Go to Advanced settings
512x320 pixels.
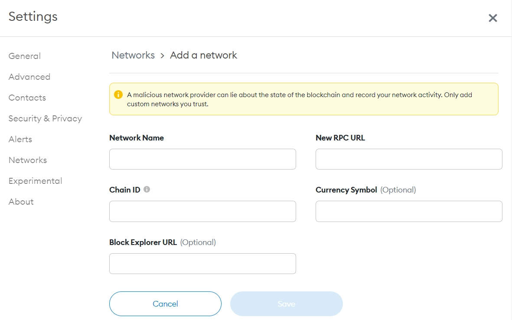(x=29, y=77)
